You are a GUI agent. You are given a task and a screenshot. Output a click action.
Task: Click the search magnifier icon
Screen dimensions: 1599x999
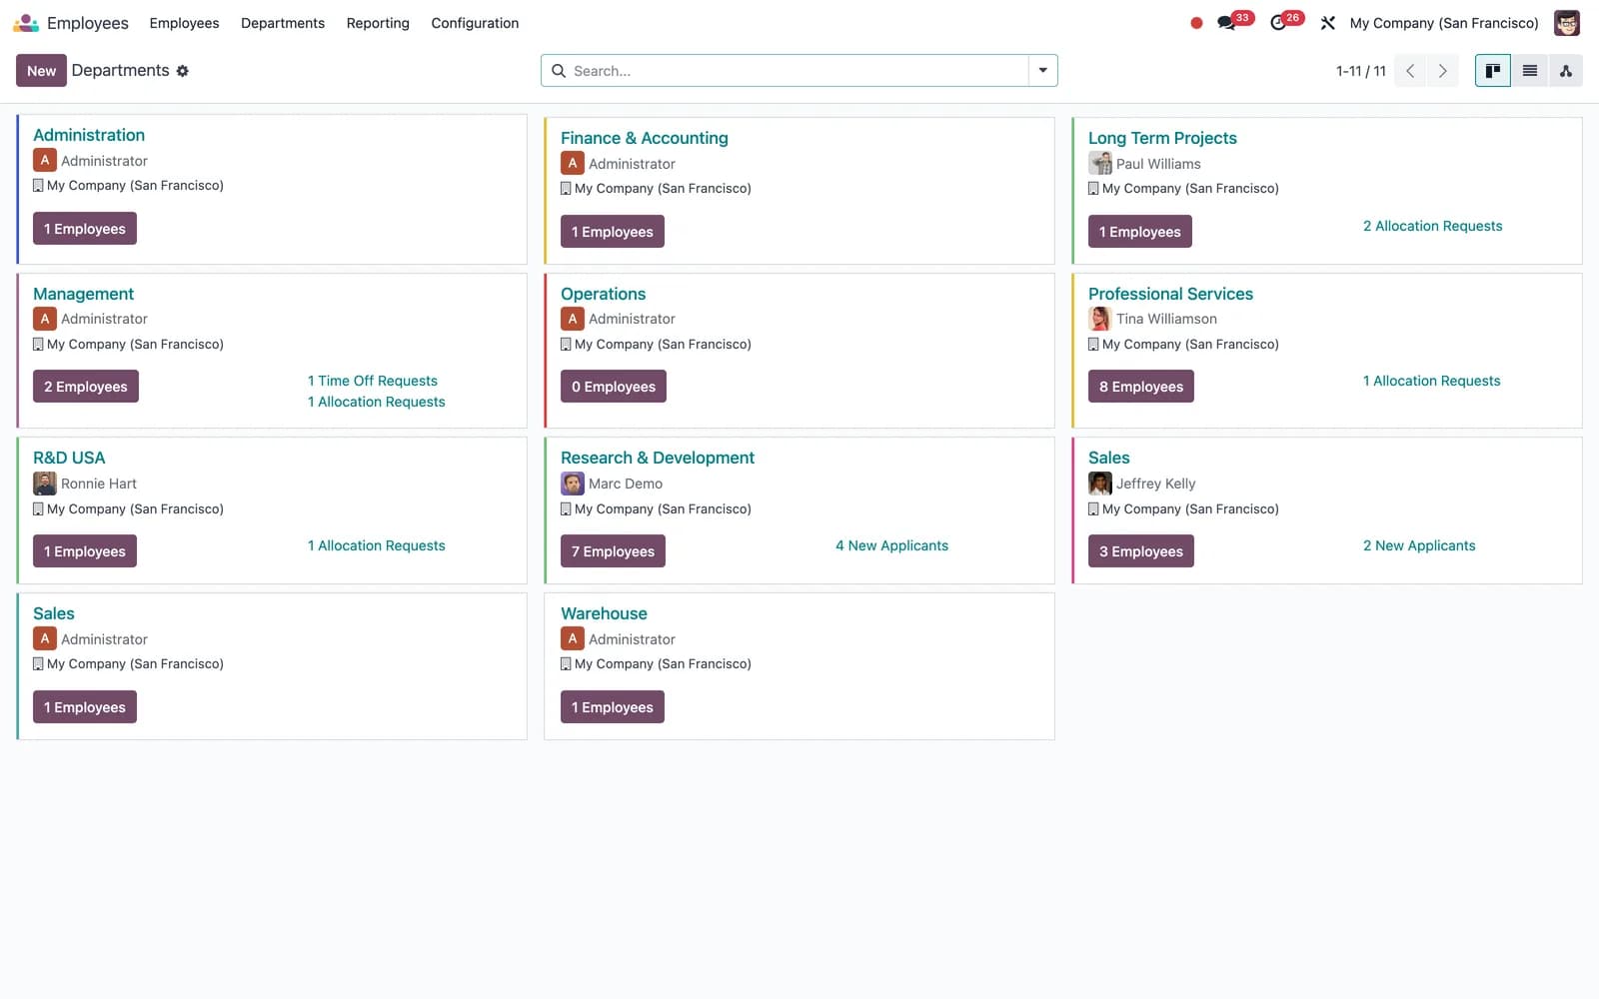(559, 71)
